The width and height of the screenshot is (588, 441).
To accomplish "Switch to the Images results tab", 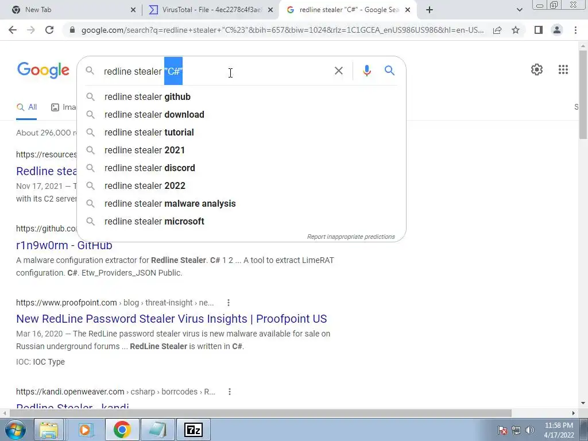I will [x=63, y=107].
